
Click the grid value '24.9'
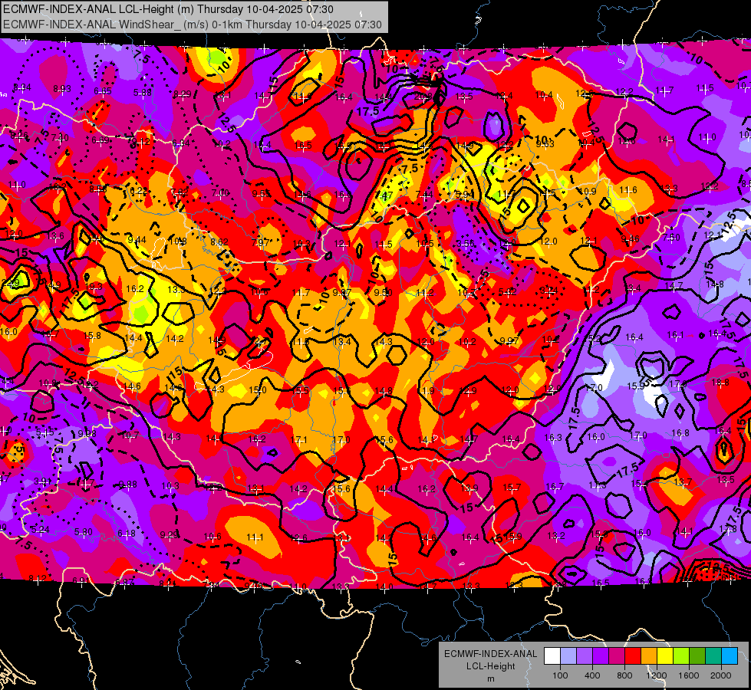coord(11,283)
